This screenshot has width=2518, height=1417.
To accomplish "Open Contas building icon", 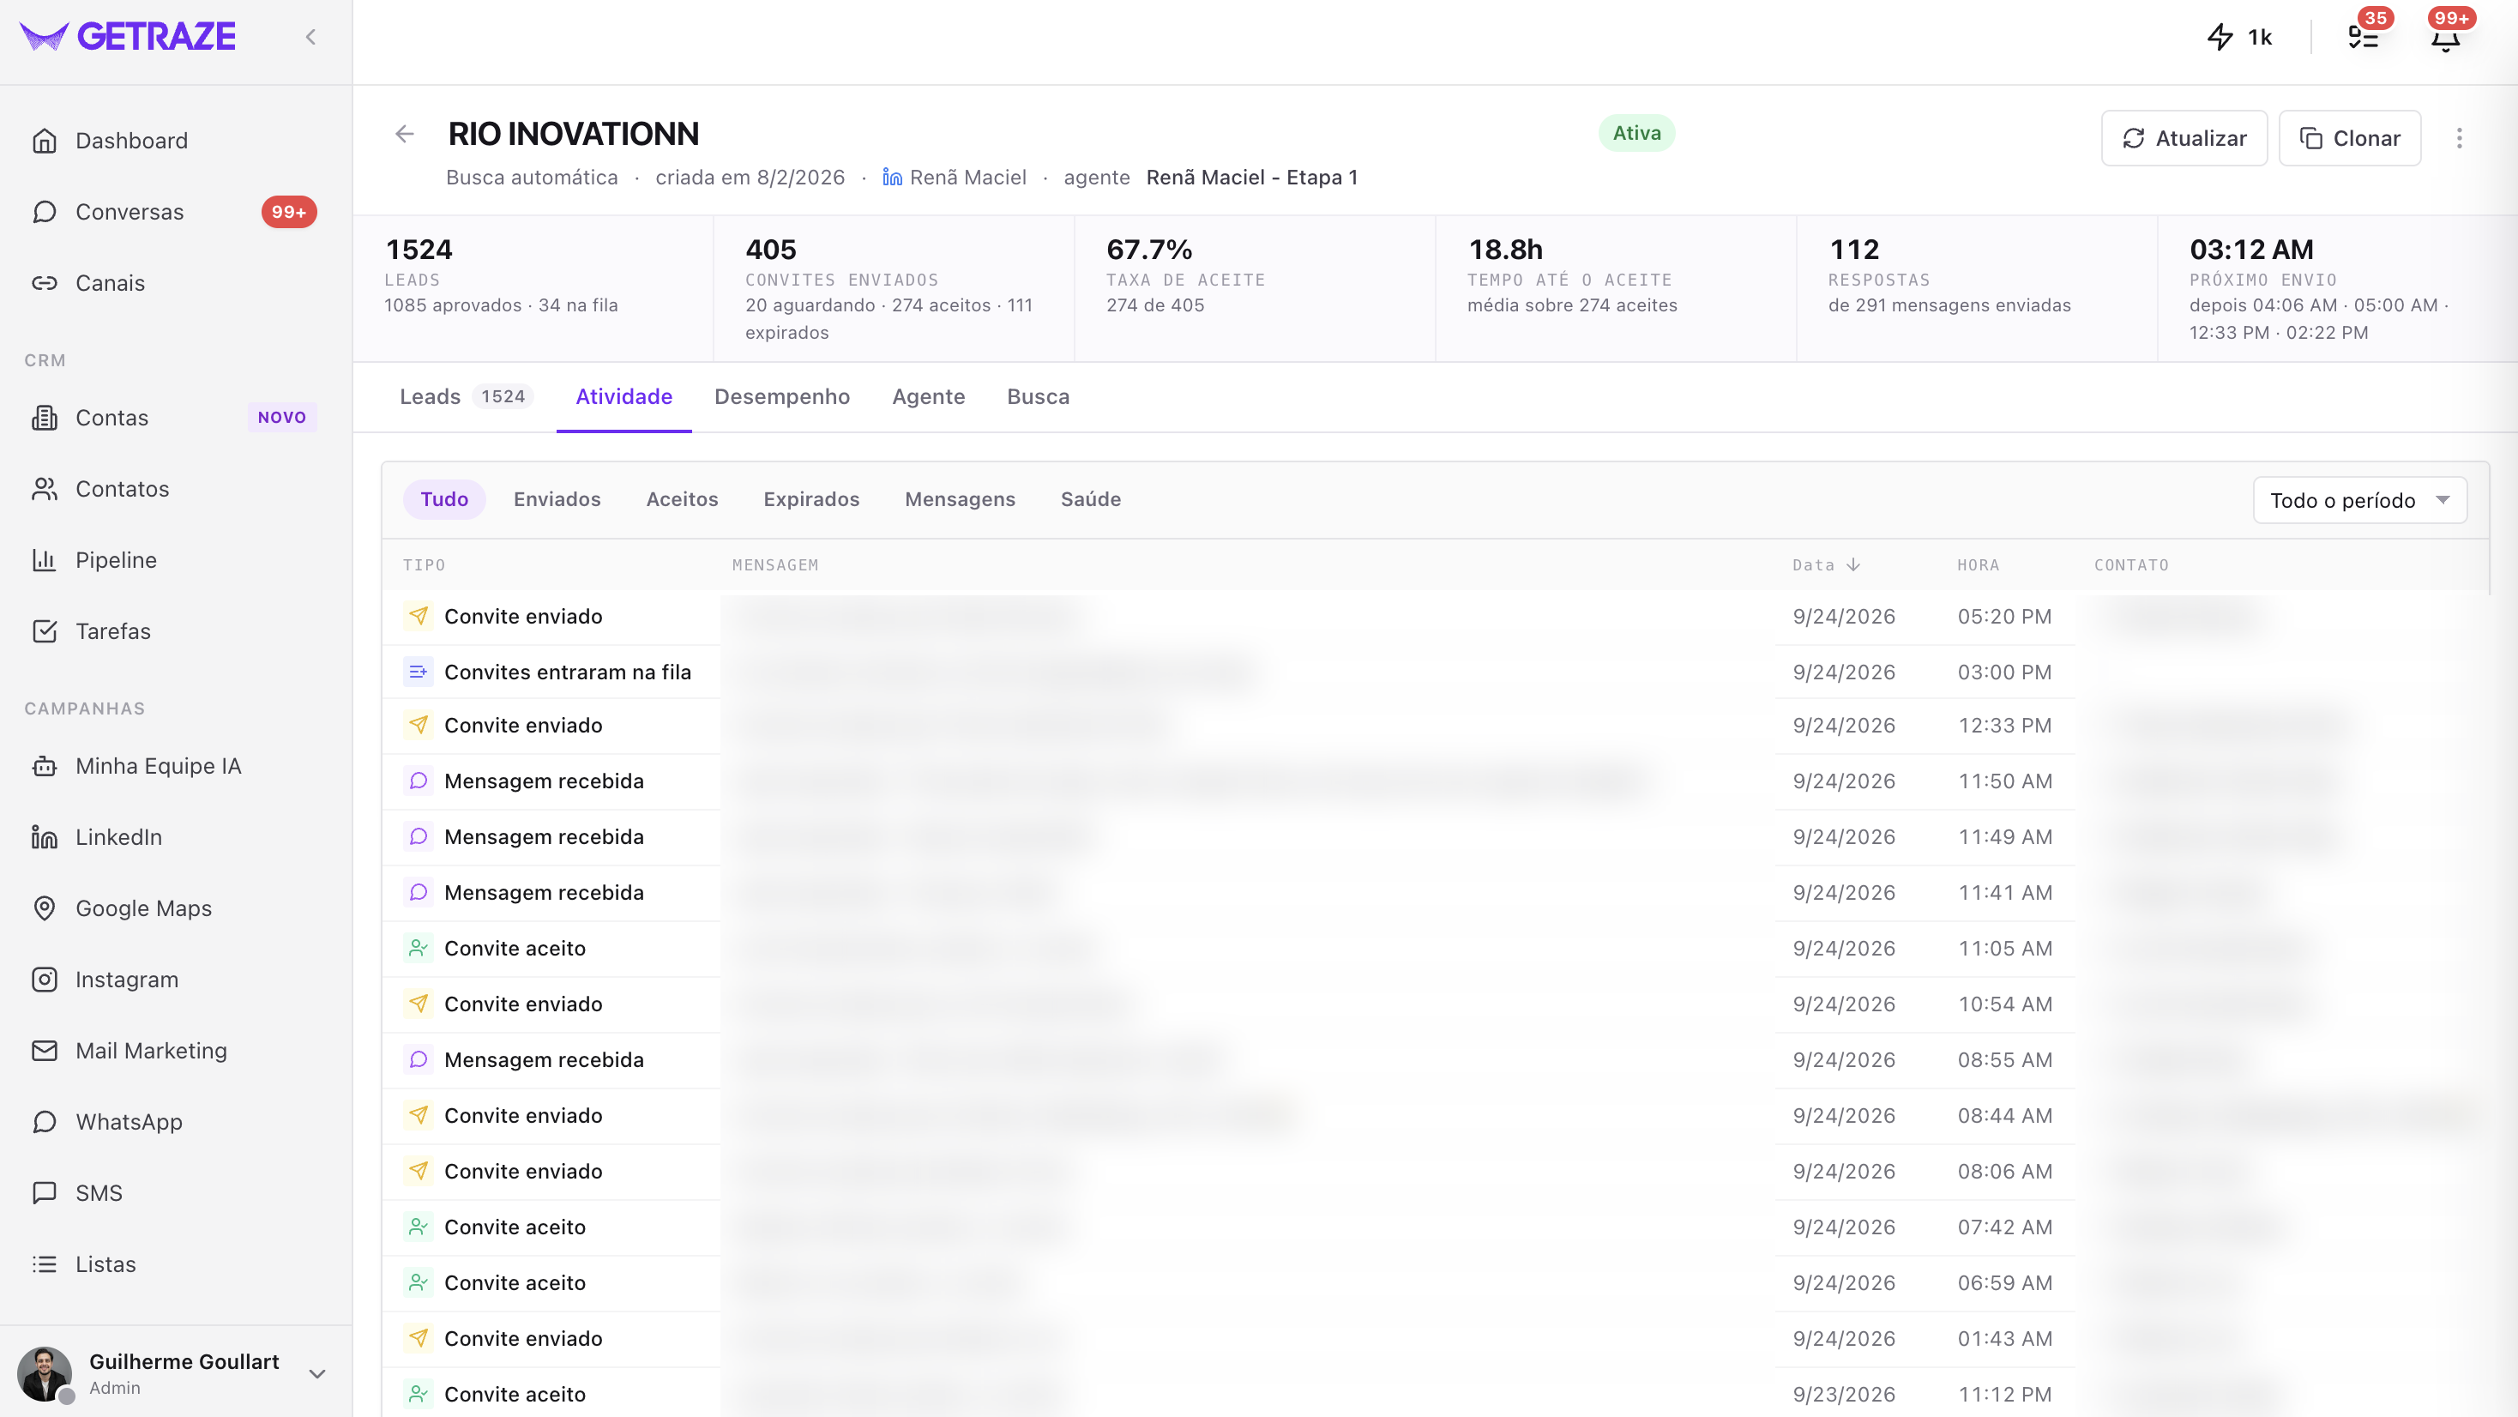I will [x=44, y=418].
